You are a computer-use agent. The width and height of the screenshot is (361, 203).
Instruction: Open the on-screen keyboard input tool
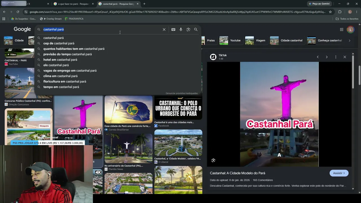point(173,29)
